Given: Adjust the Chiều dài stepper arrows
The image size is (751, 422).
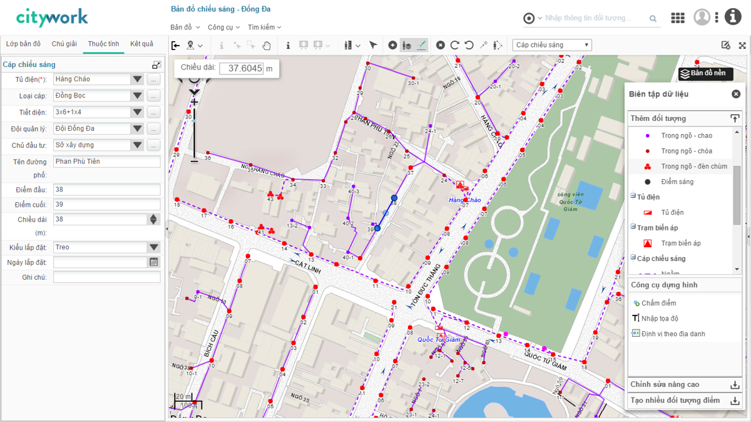Looking at the screenshot, I should (154, 219).
